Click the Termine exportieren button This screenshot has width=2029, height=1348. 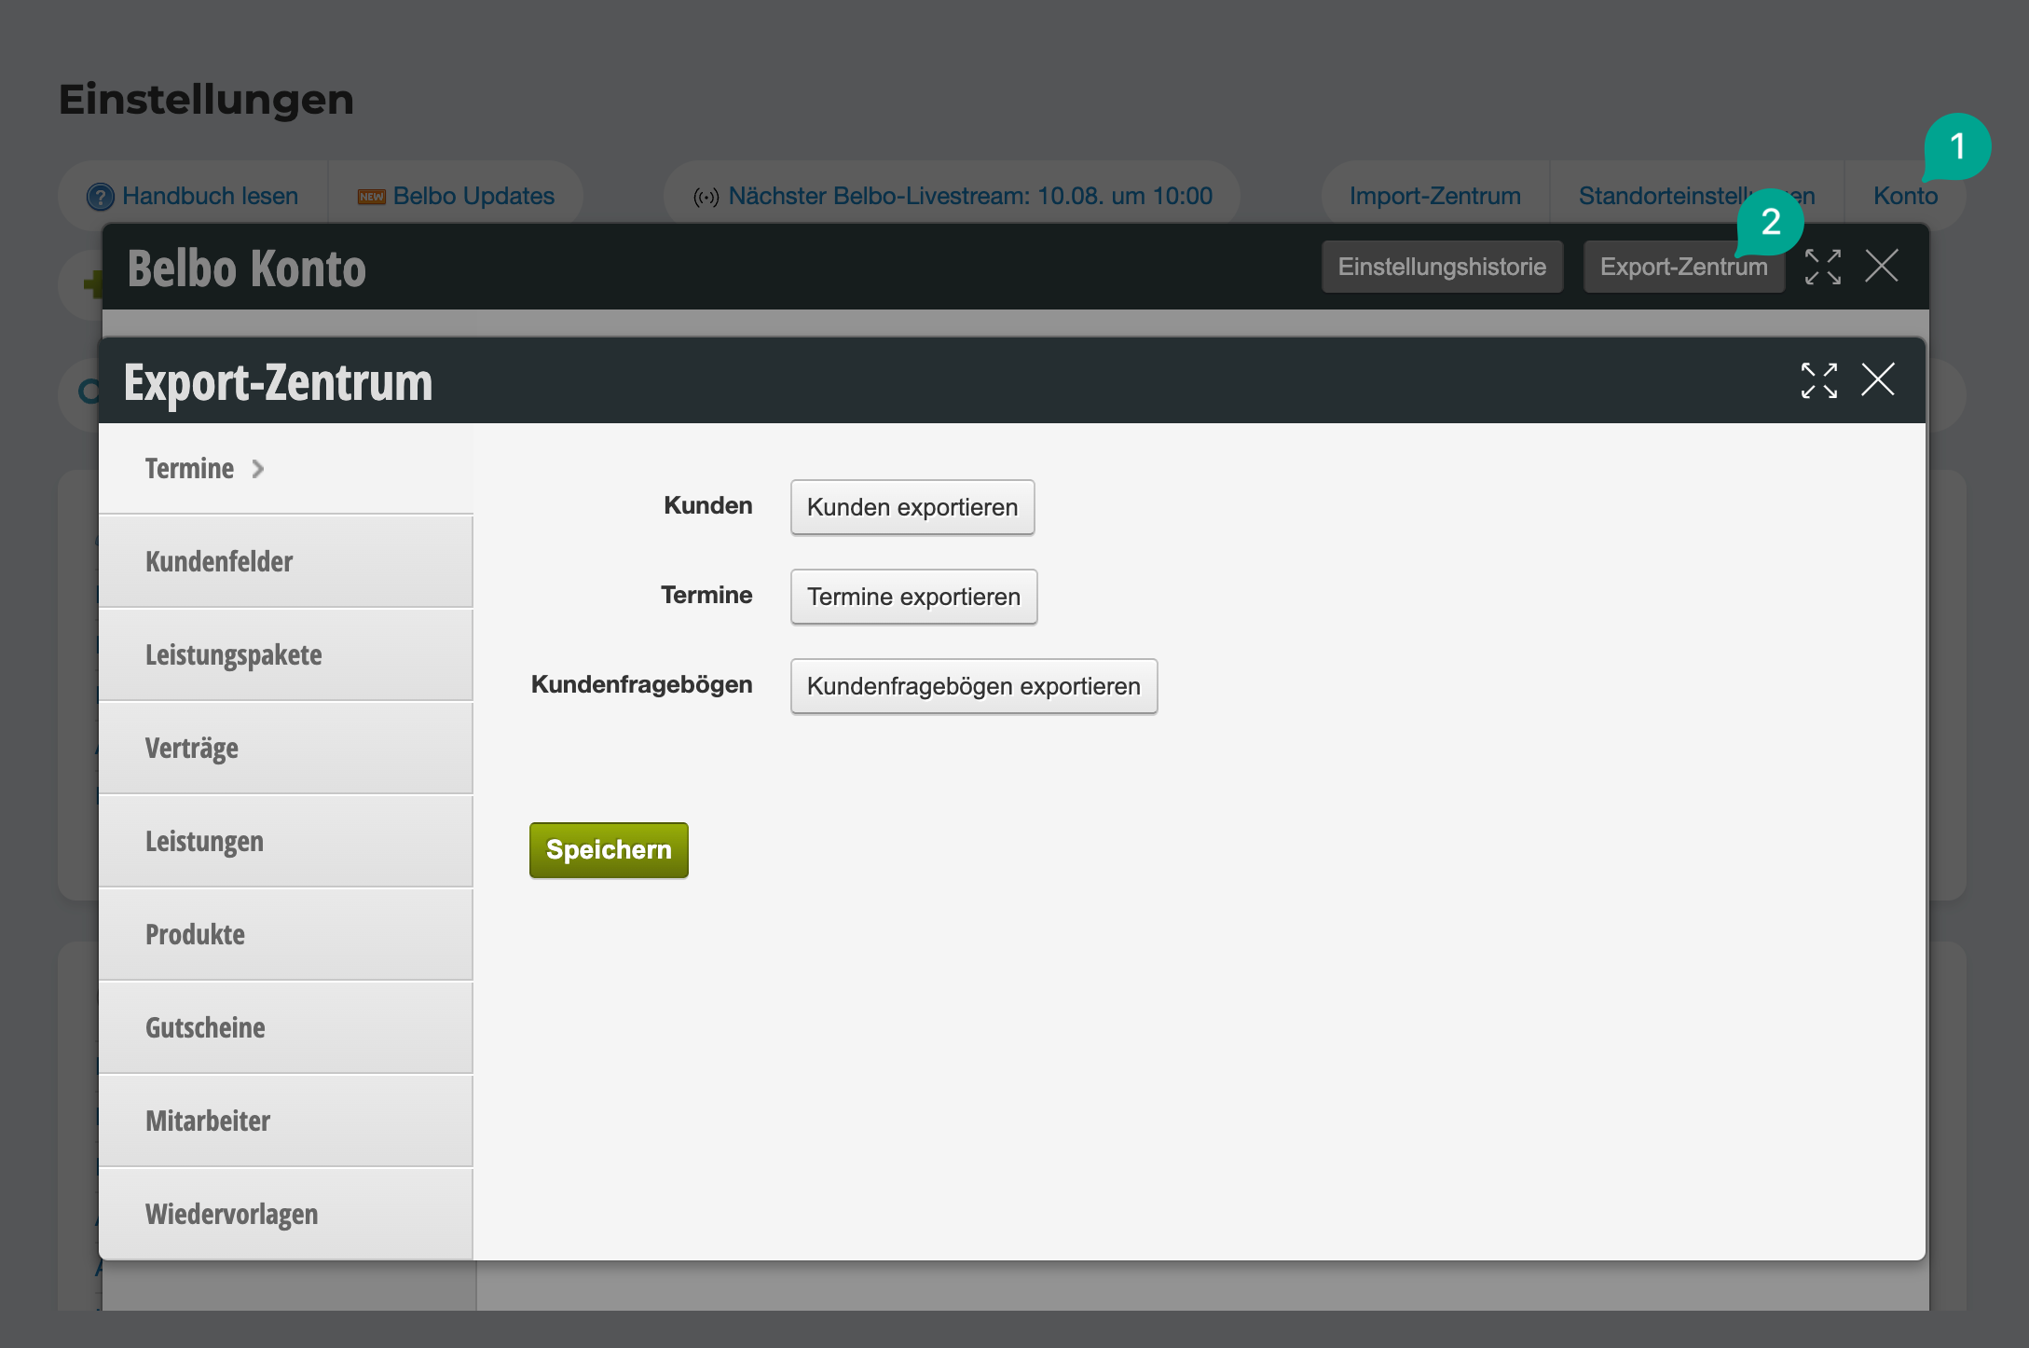(x=913, y=597)
